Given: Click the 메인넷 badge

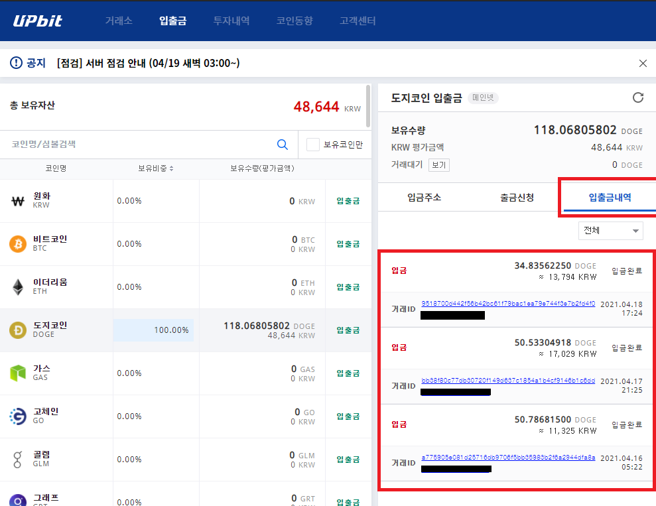Looking at the screenshot, I should (484, 98).
